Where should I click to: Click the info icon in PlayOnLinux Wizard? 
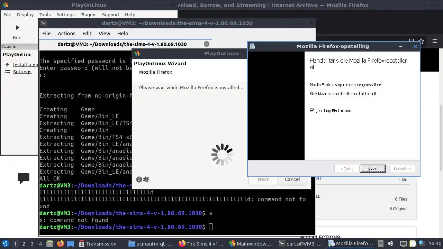(x=139, y=179)
